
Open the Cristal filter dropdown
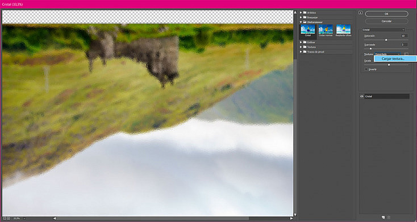383,29
